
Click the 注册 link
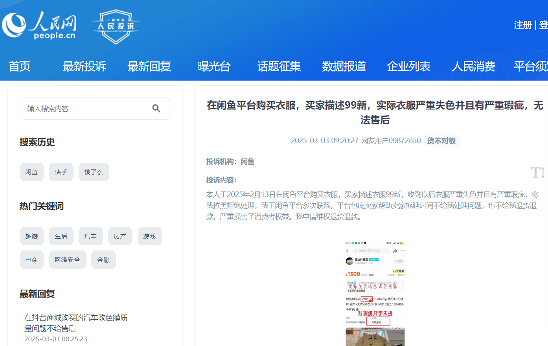(523, 25)
